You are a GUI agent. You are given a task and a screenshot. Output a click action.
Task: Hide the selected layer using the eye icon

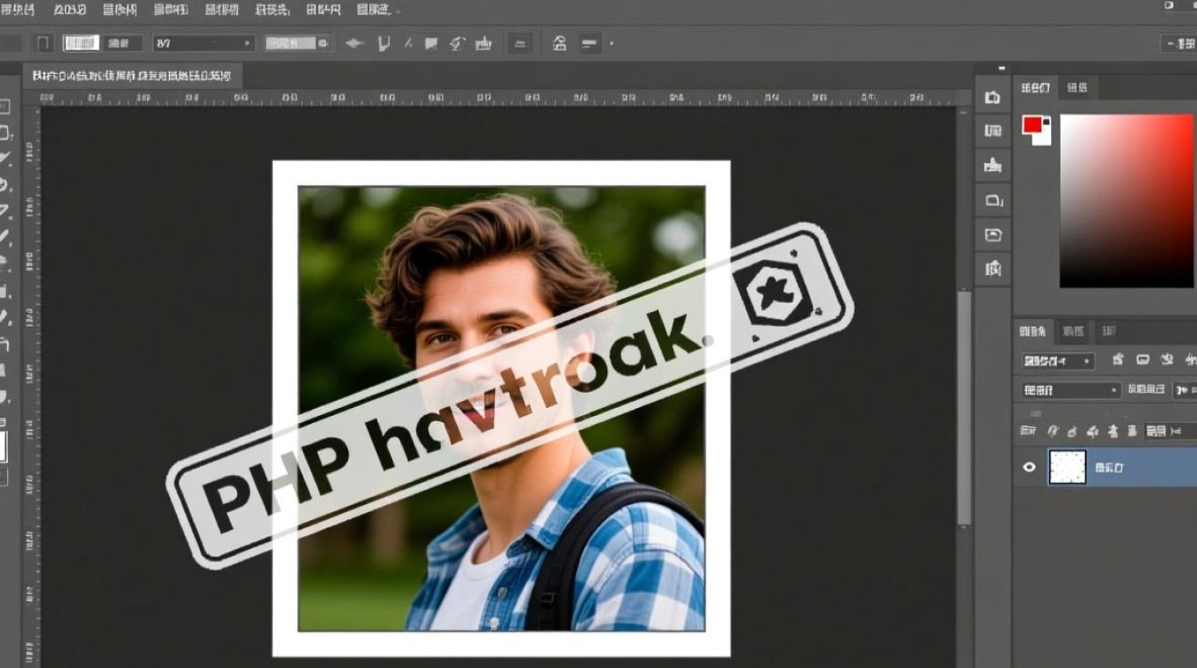point(1030,467)
